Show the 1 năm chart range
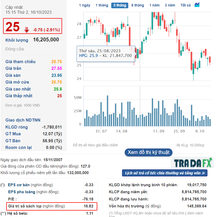The height and width of the screenshot is (217, 217). pyautogui.click(x=154, y=5)
